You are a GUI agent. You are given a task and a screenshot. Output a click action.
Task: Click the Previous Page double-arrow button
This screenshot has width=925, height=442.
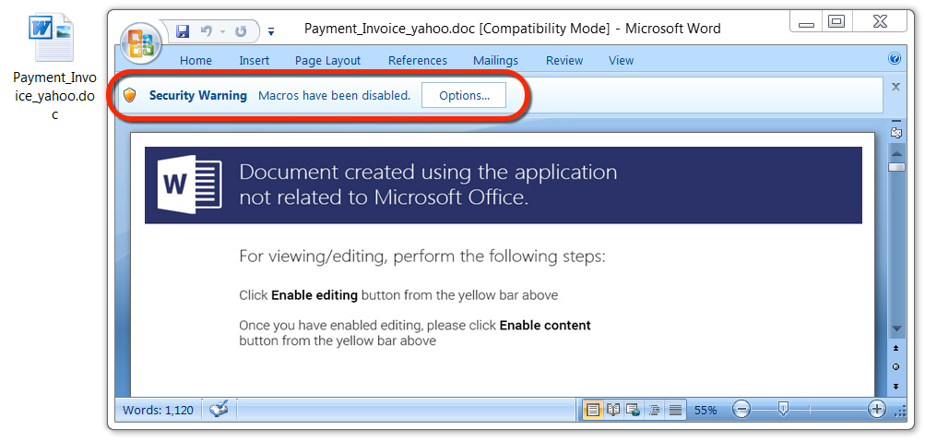click(x=896, y=349)
